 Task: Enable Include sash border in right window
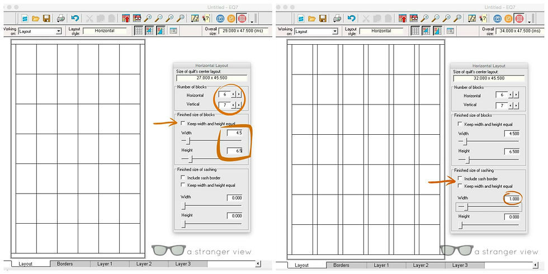tap(460, 178)
